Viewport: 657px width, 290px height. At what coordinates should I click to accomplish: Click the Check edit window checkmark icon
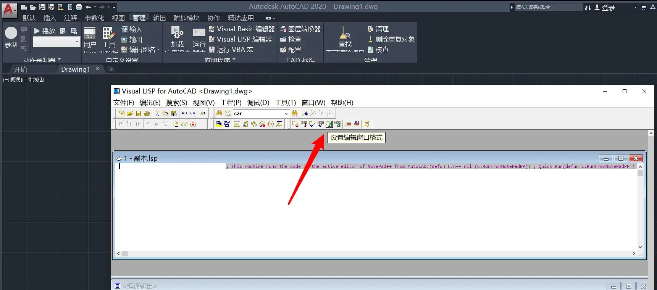pos(312,124)
